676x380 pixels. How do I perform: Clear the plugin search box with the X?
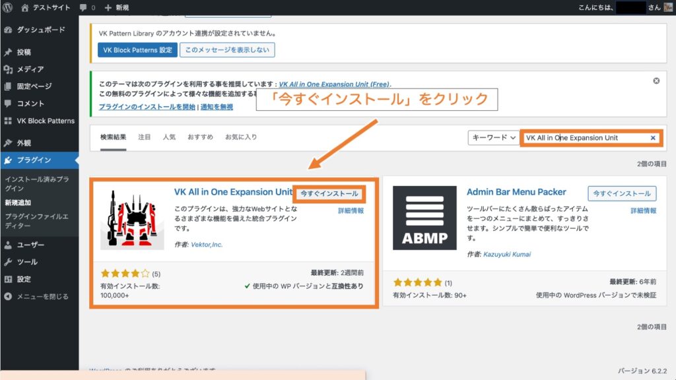click(x=652, y=138)
